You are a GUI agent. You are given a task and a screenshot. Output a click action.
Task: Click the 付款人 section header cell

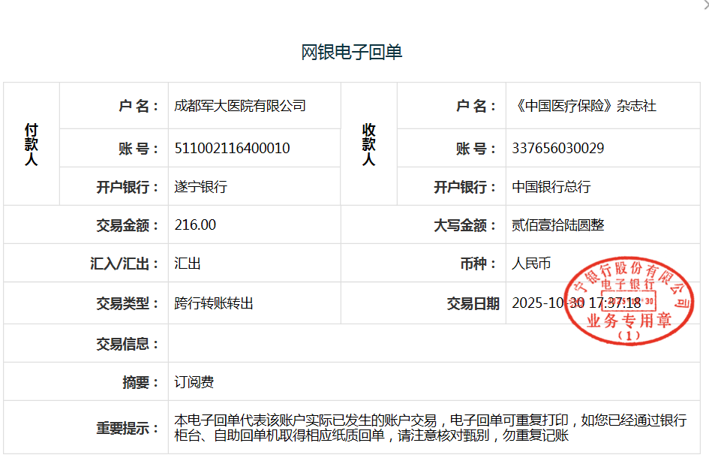31,144
